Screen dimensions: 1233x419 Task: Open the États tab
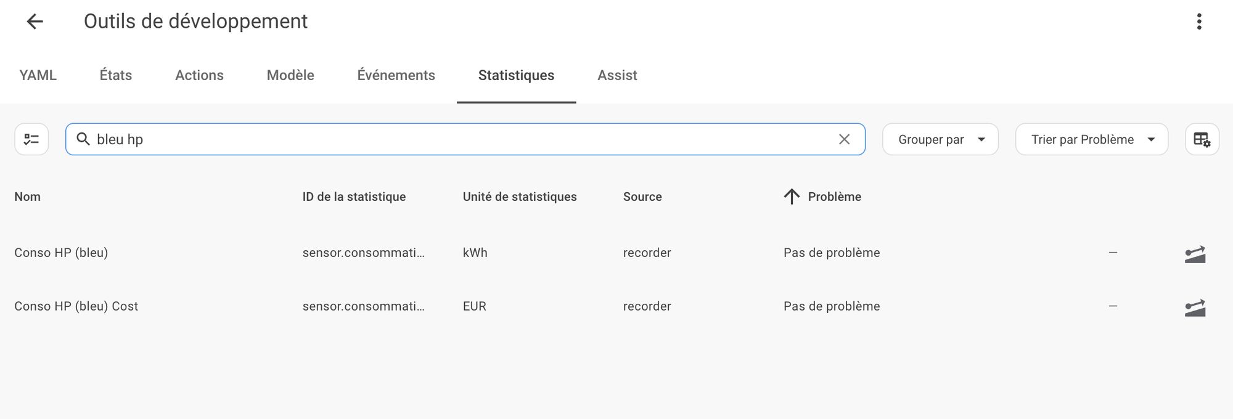coord(116,75)
